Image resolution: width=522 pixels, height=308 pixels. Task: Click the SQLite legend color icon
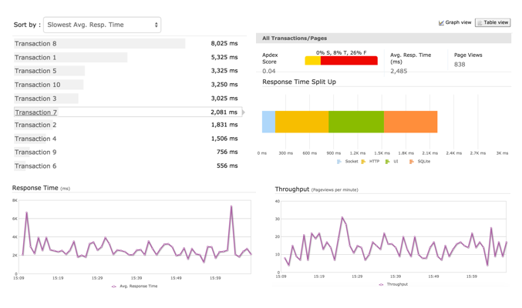point(412,162)
